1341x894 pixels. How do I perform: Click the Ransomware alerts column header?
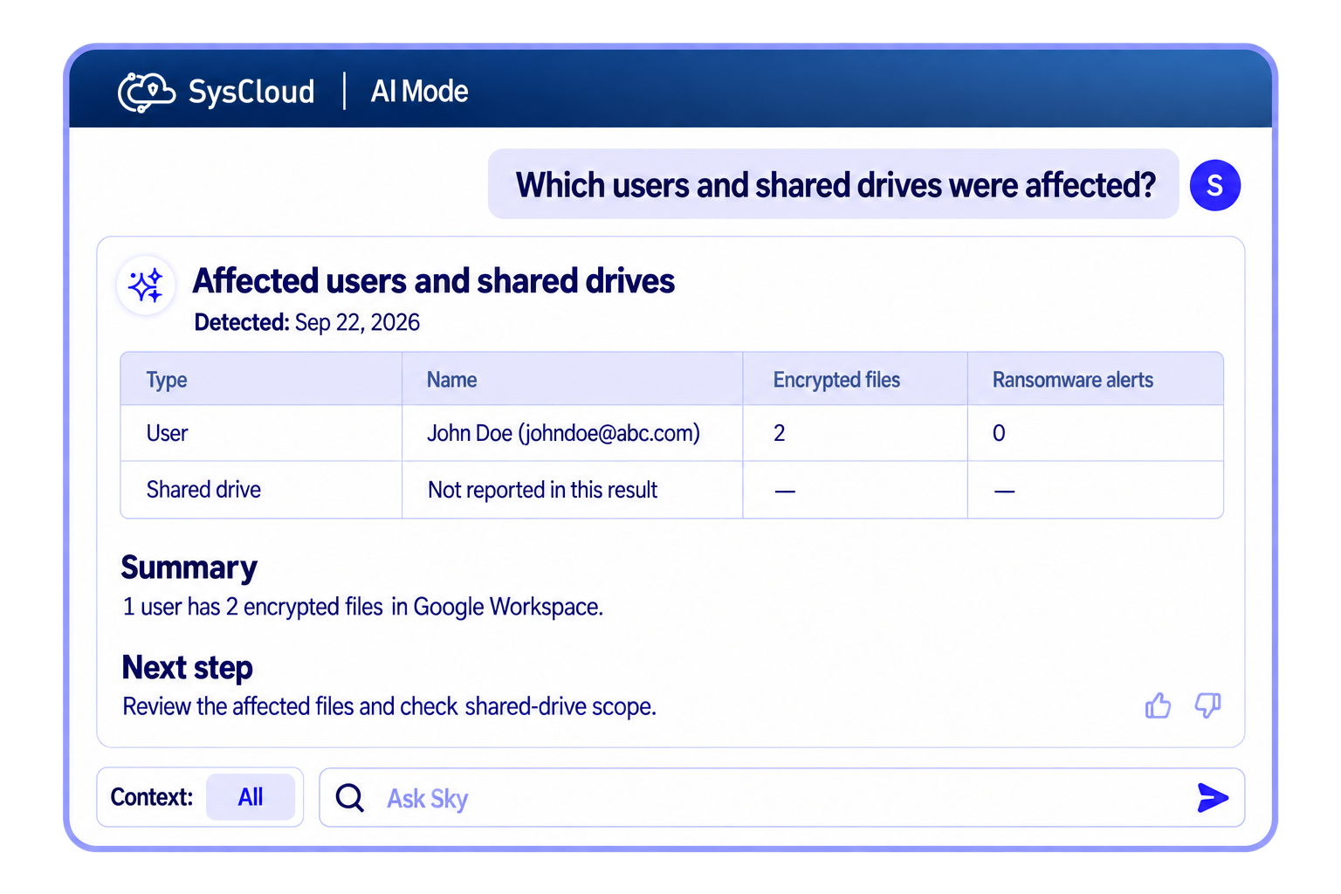coord(1072,380)
